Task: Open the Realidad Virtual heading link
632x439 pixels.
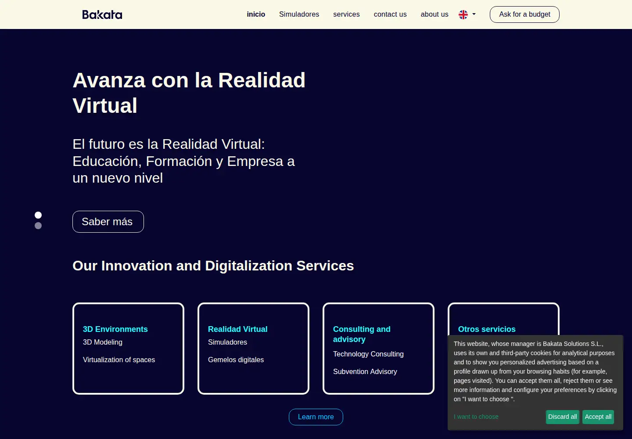Action: point(237,329)
